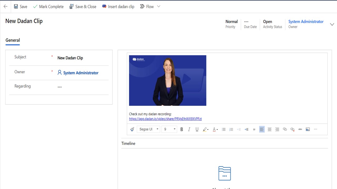The image size is (337, 189).
Task: Click the New Dadan Clip page title
Action: pyautogui.click(x=24, y=21)
